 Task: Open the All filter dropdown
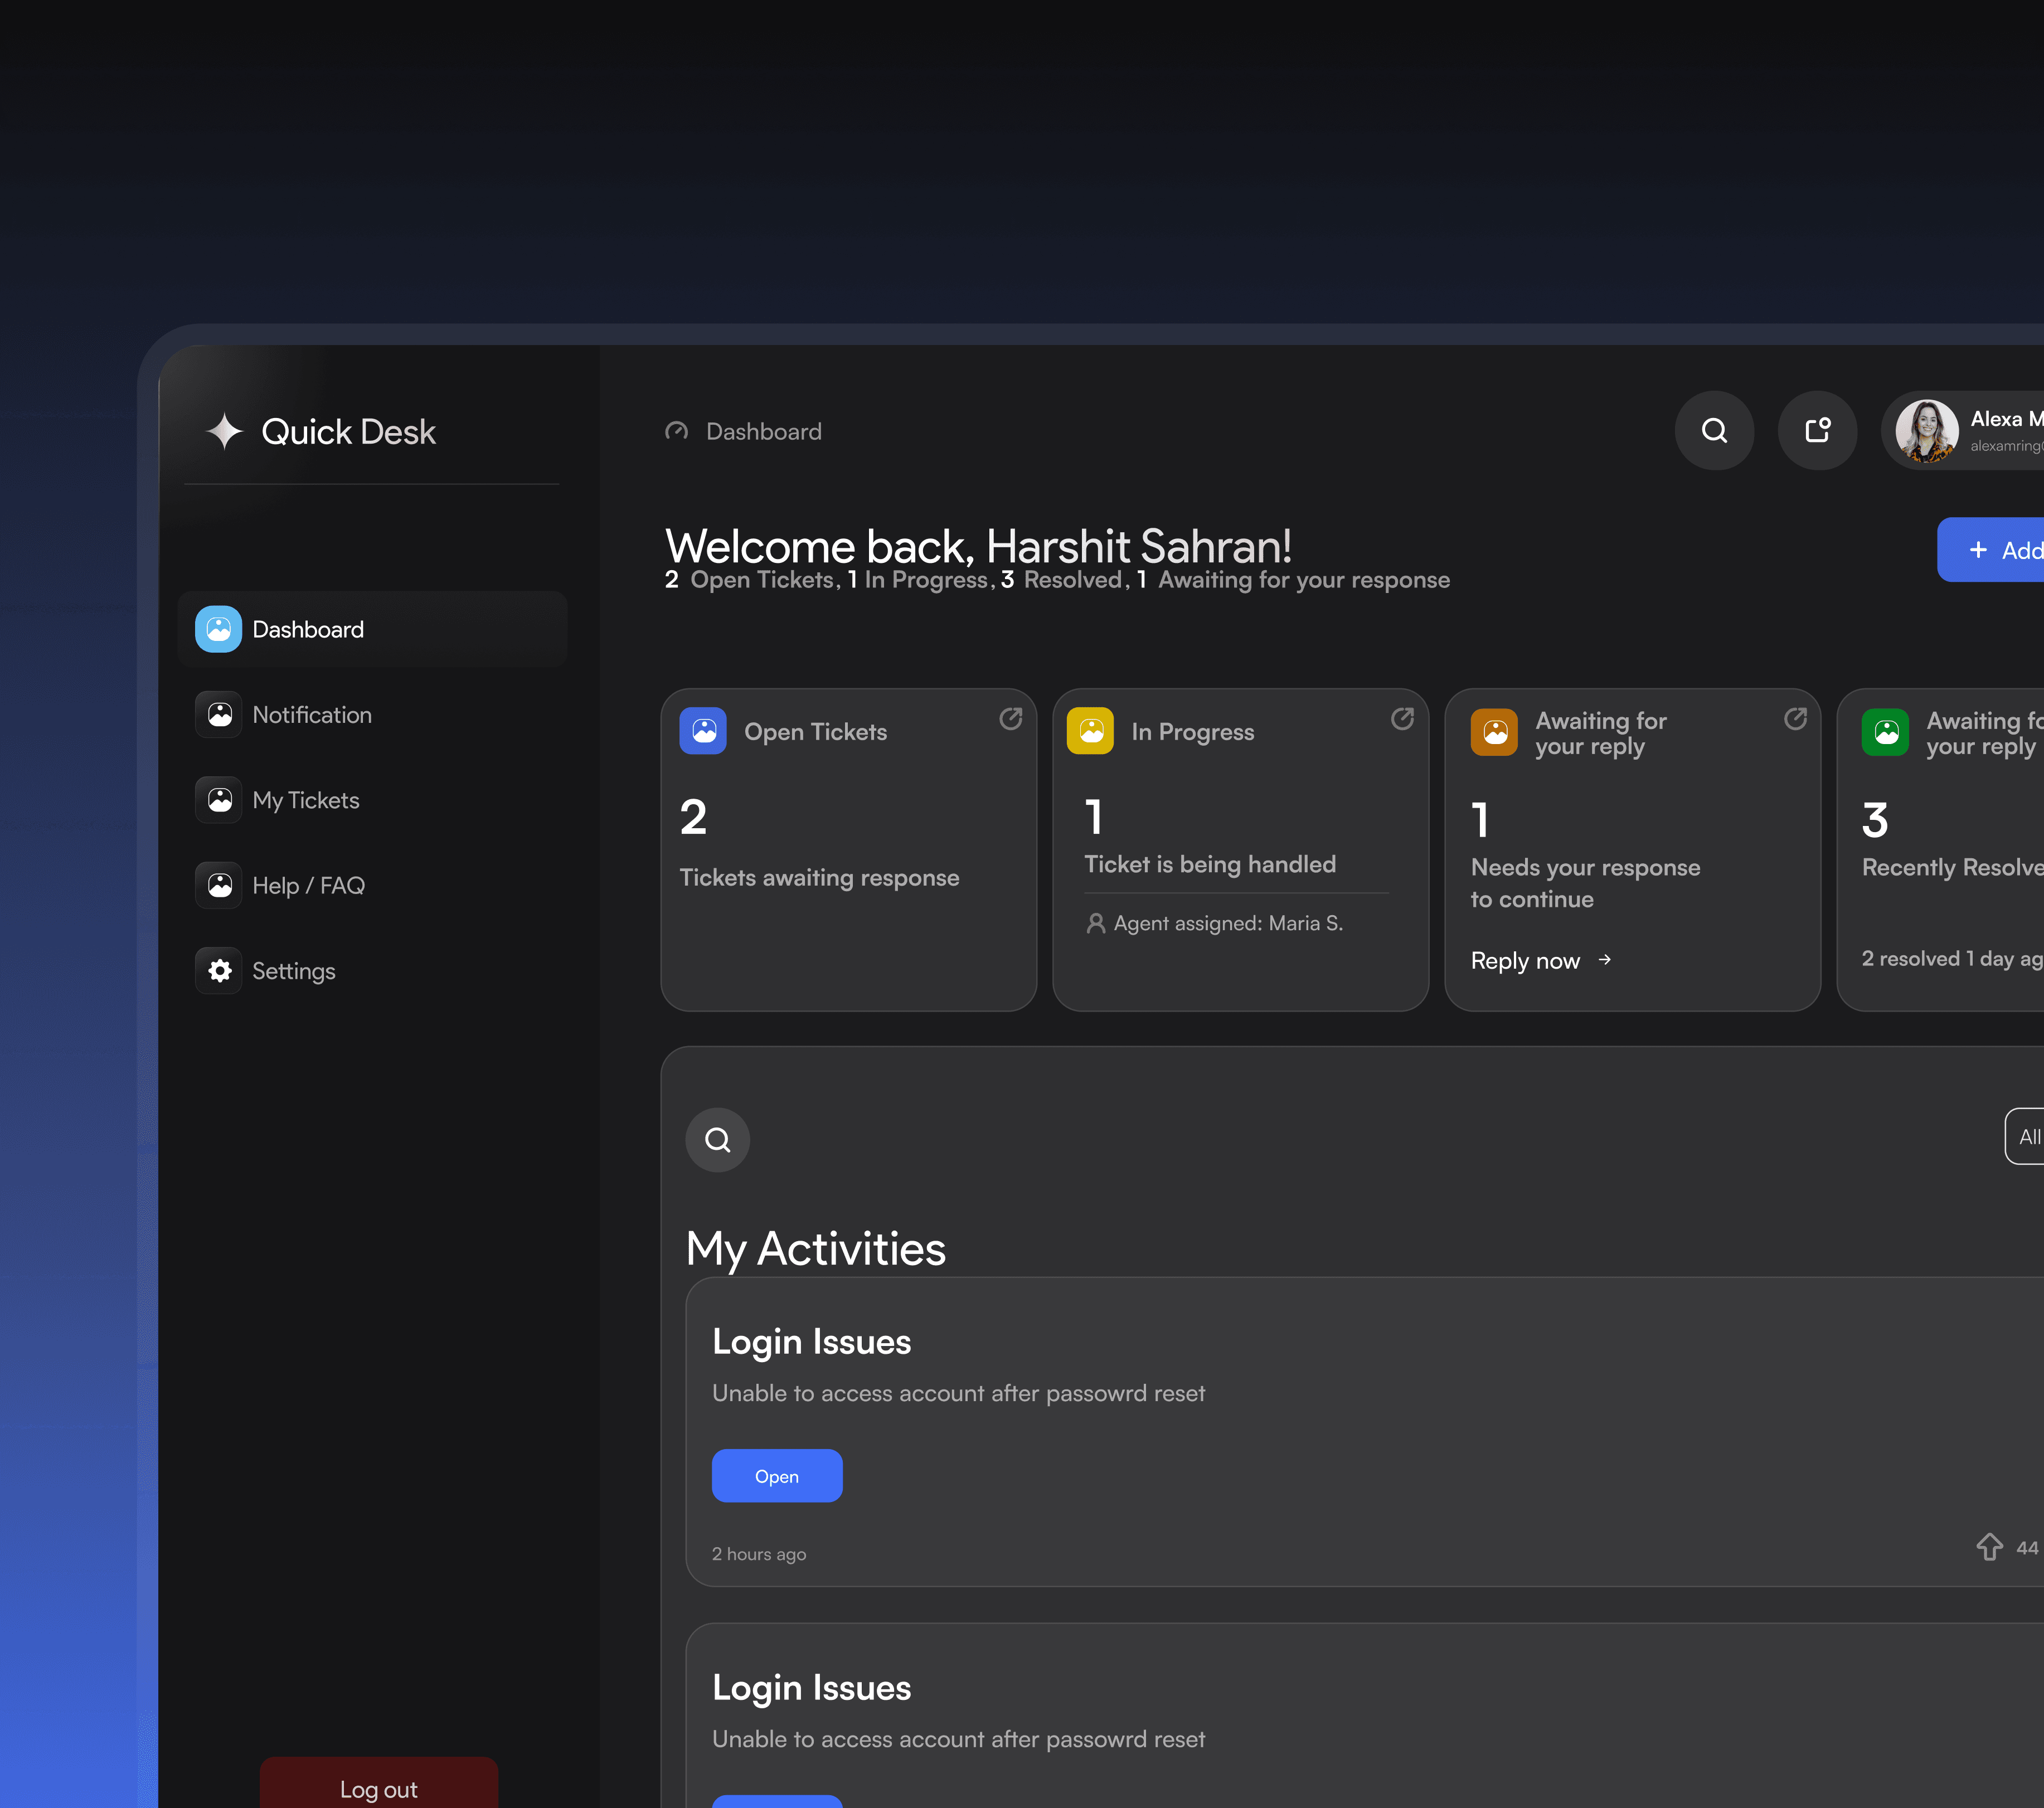[x=2026, y=1137]
